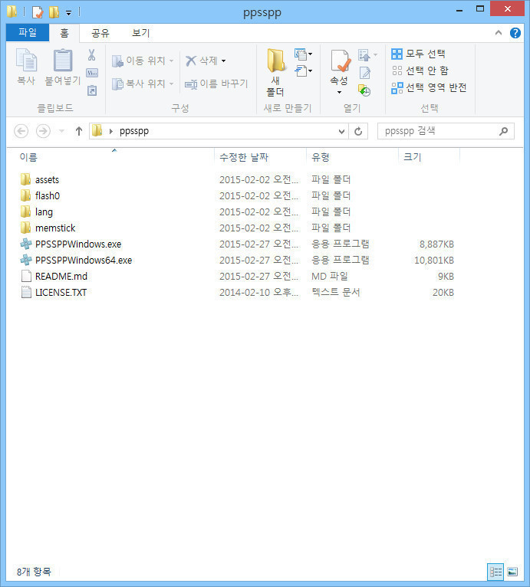Screen dimensions: 530x587
Task: Click the ppsspp address bar path
Action: tap(133, 131)
